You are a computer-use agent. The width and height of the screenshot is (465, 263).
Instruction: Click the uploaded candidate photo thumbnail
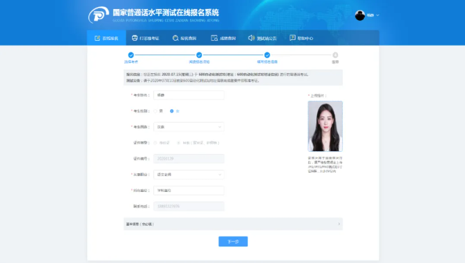click(325, 126)
